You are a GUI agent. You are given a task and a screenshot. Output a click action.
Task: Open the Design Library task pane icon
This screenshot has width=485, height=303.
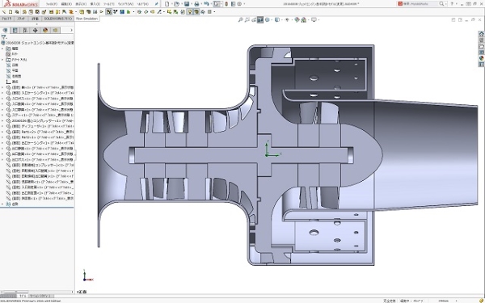pyautogui.click(x=481, y=40)
